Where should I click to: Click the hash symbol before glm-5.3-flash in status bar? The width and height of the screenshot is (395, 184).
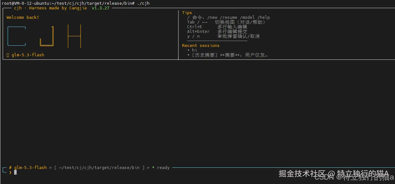[10, 167]
